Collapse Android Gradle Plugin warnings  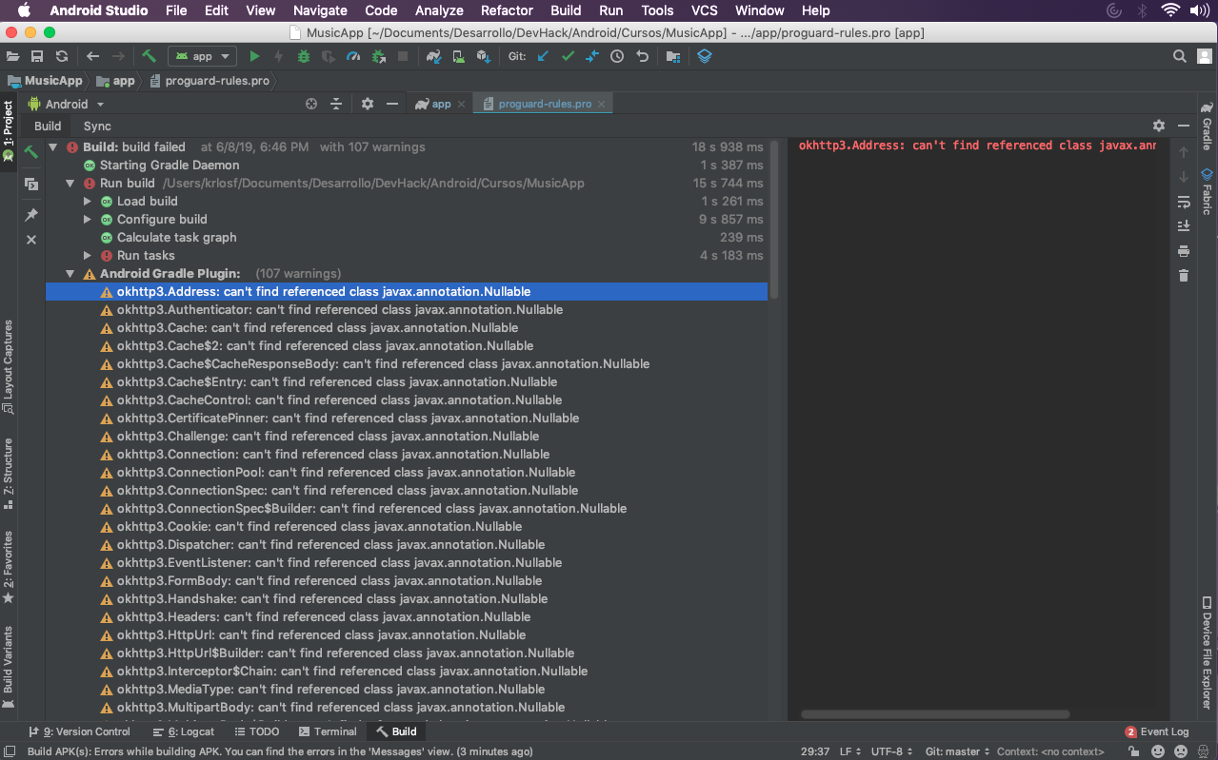coord(70,274)
